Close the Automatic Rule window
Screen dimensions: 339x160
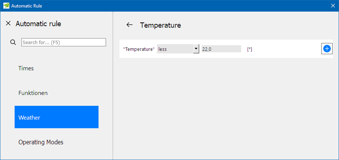click(333, 6)
